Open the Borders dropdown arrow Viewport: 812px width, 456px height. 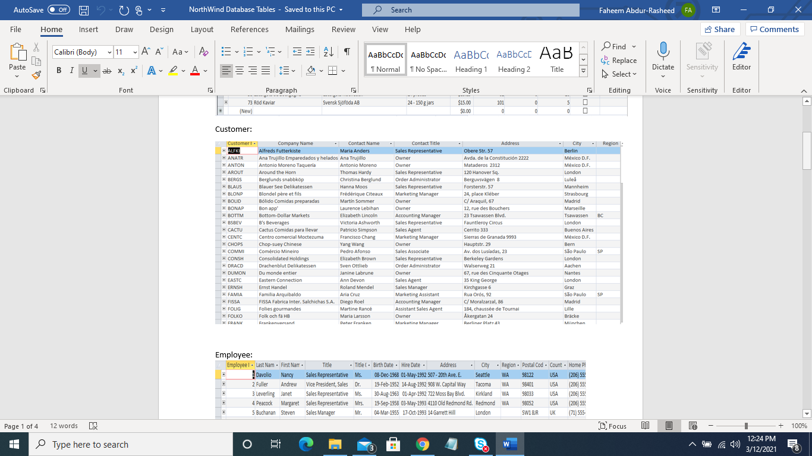tap(343, 71)
